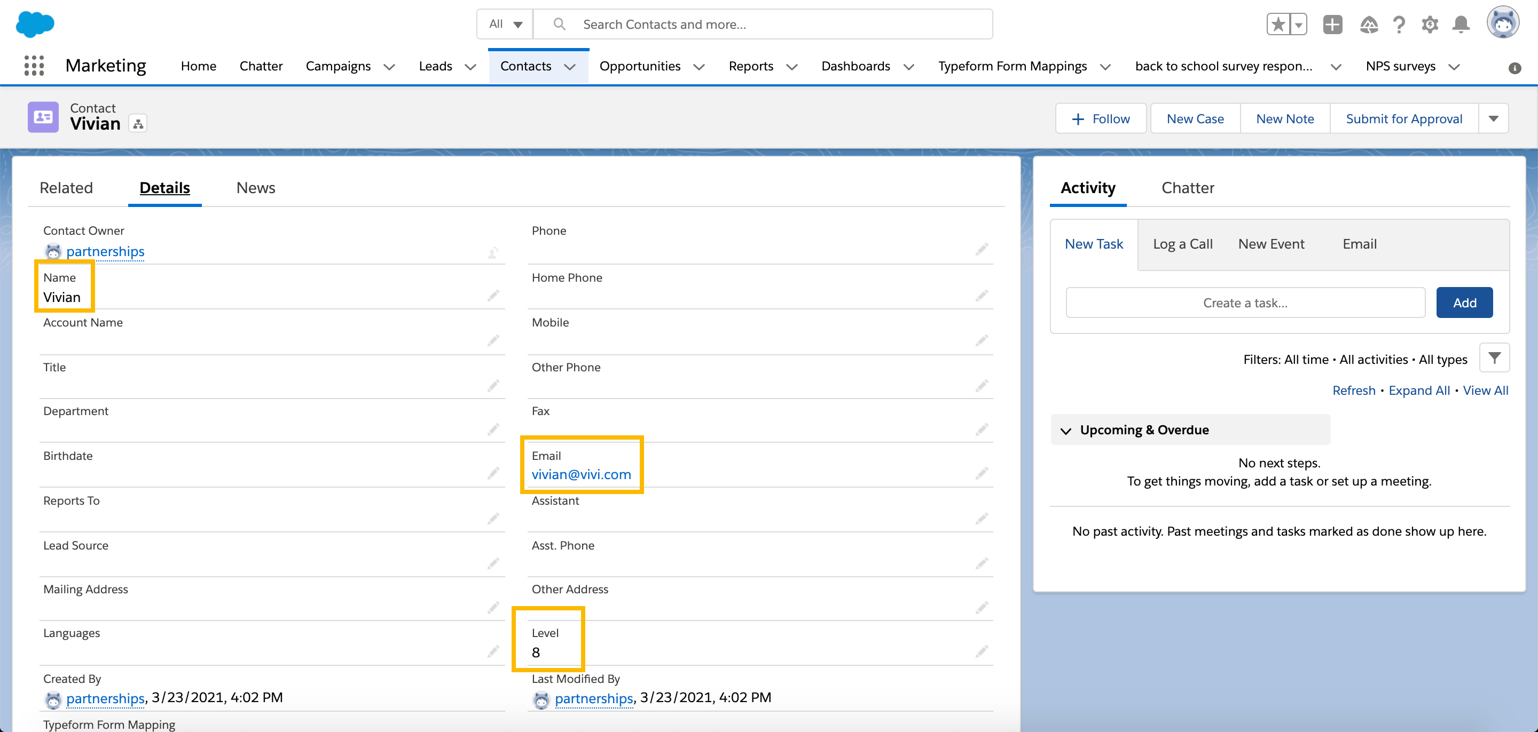1538x732 pixels.
Task: Open the Setup gear icon
Action: click(x=1430, y=25)
